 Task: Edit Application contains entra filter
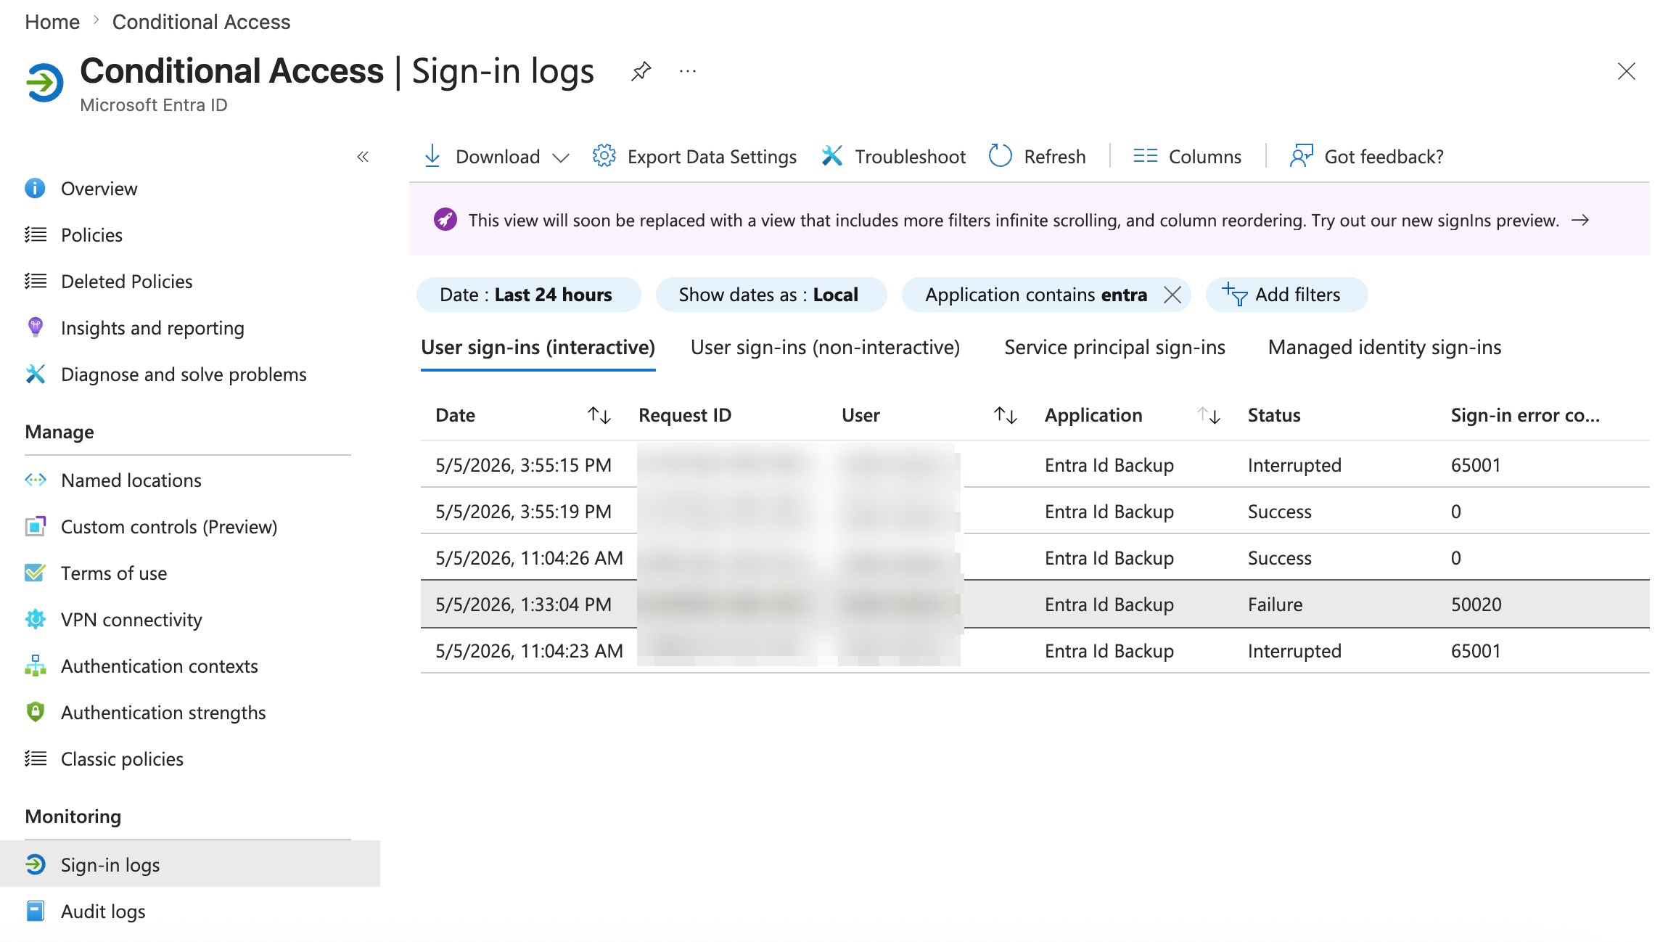coord(1036,295)
